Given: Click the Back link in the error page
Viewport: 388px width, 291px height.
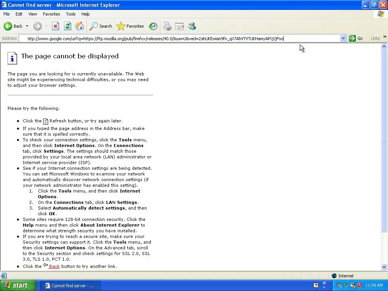Looking at the screenshot, I should (54, 266).
